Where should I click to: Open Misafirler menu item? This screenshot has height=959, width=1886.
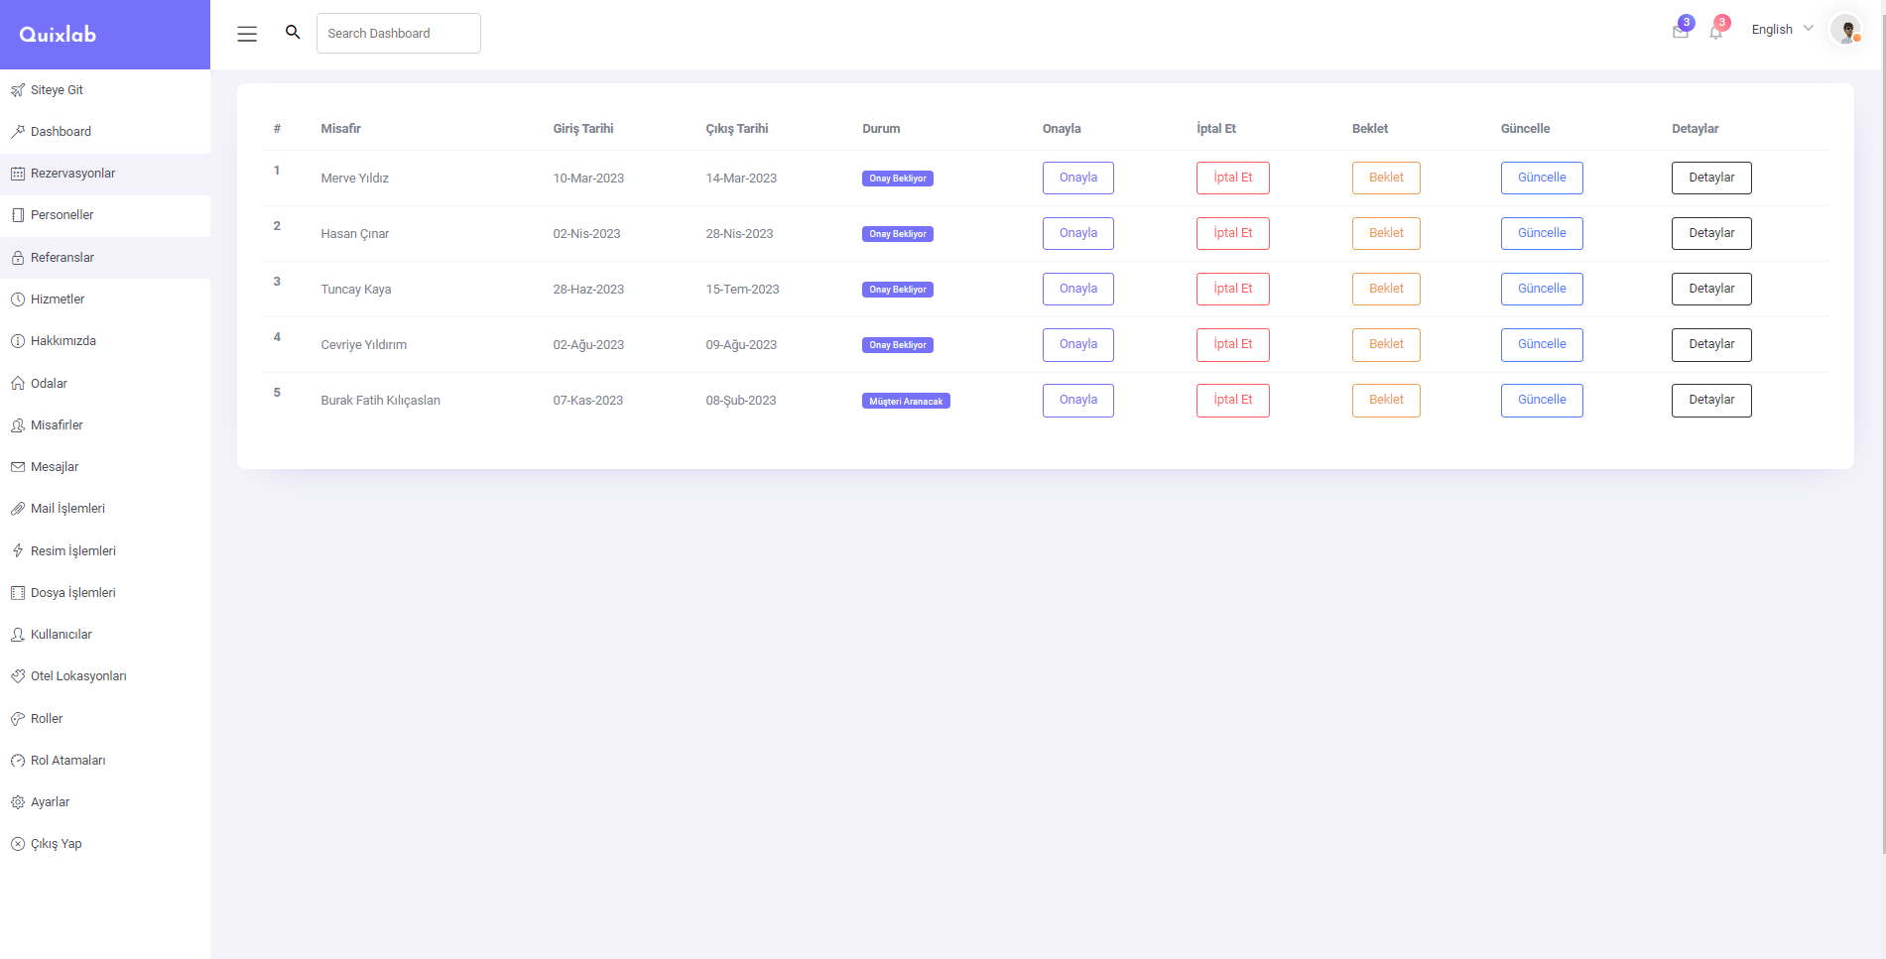point(105,425)
